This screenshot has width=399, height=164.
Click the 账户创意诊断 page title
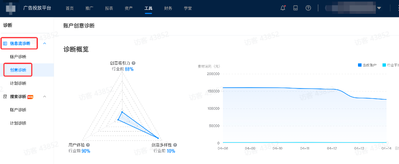pos(79,25)
